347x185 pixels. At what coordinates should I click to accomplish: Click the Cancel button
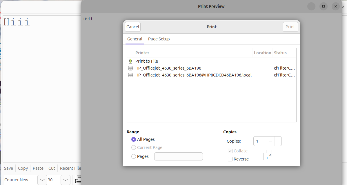click(132, 27)
